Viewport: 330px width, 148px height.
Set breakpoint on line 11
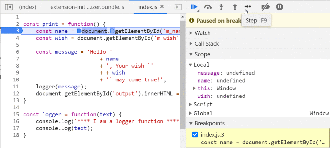click(16, 87)
